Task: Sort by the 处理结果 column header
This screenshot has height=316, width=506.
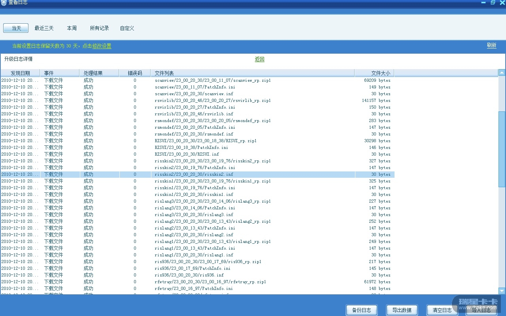Action: click(99, 73)
